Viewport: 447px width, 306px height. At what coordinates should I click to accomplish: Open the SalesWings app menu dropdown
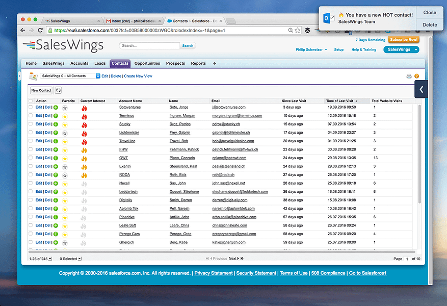pyautogui.click(x=401, y=49)
